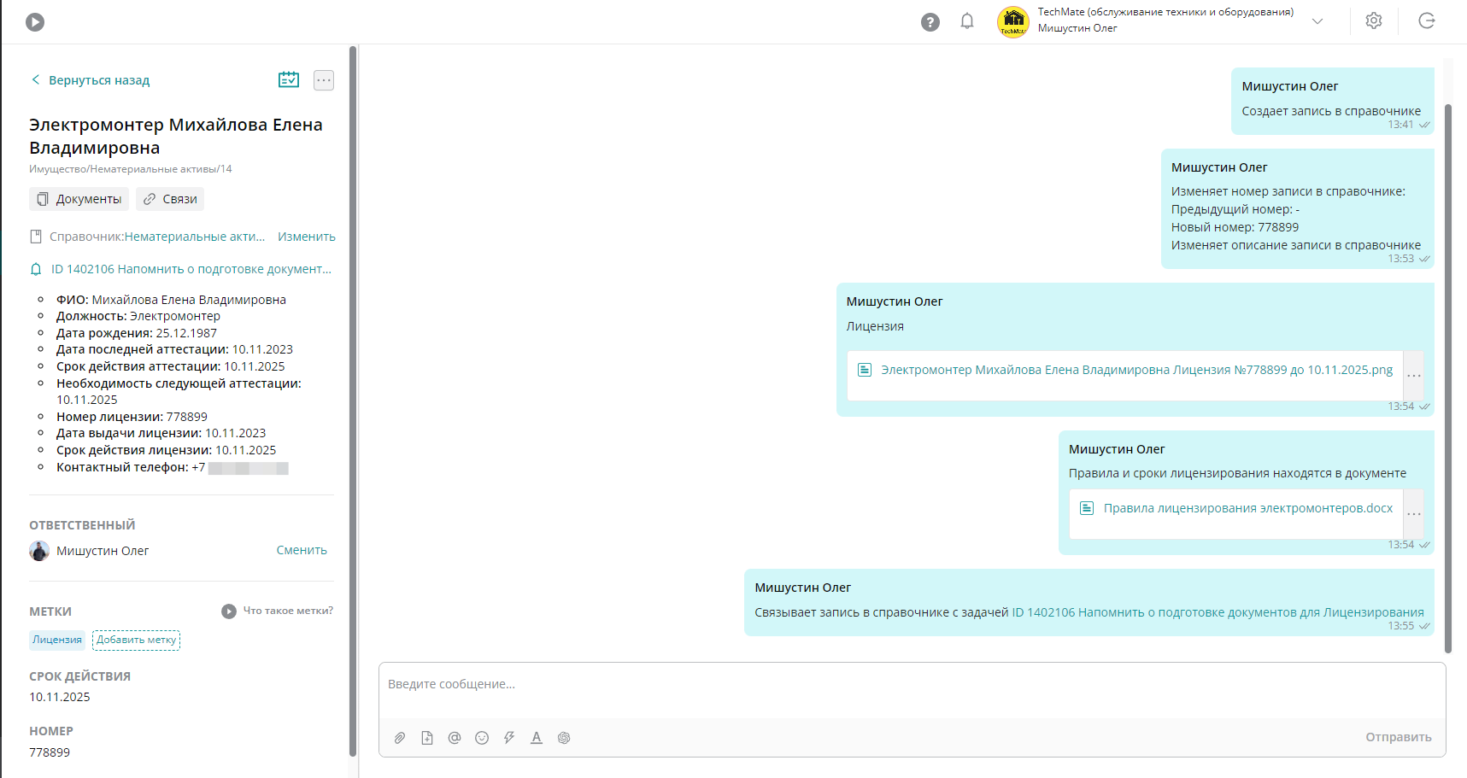The width and height of the screenshot is (1467, 778).
Task: Click the Дата рождения 25.12.1987 line
Action: point(137,333)
